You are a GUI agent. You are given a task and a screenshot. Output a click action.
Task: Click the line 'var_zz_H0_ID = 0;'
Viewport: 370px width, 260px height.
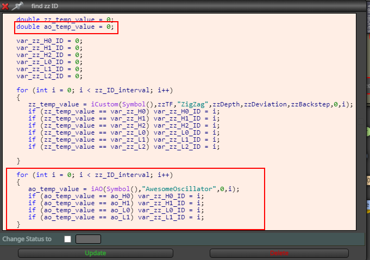tap(49, 41)
